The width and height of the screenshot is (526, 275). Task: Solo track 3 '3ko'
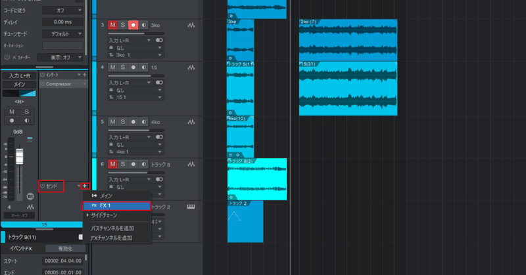123,25
